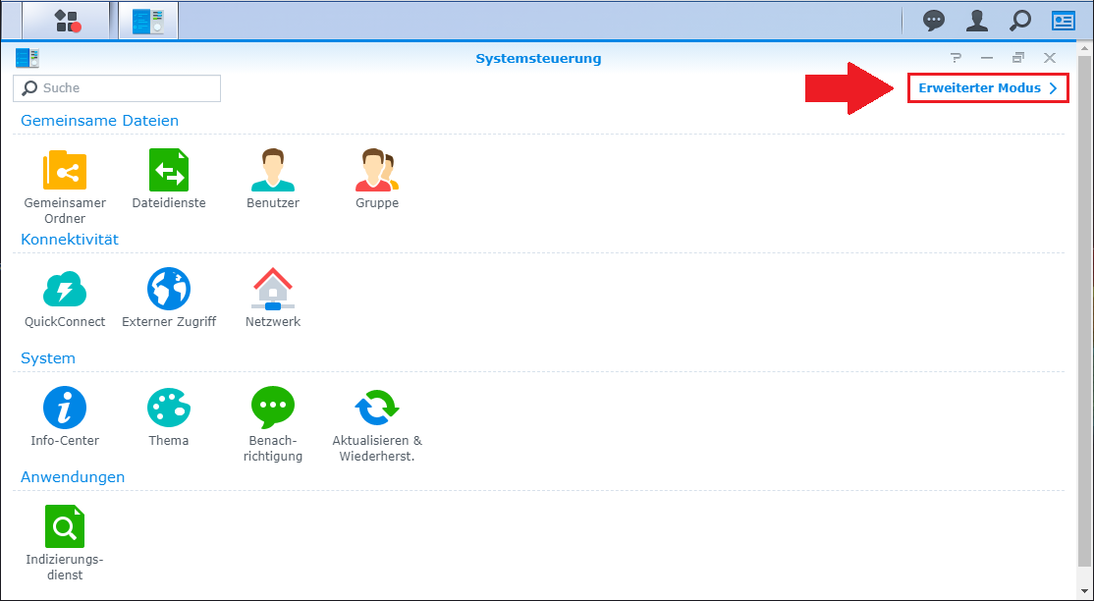Open the main menu in taskbar
The image size is (1094, 601).
tap(67, 21)
